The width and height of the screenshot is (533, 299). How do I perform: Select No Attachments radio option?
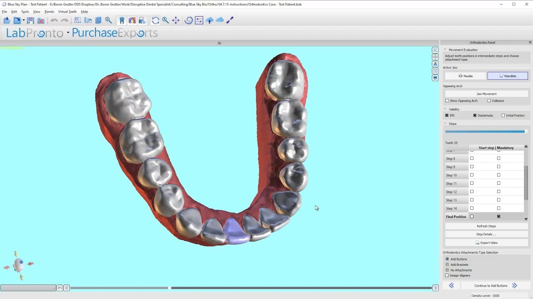pos(447,270)
